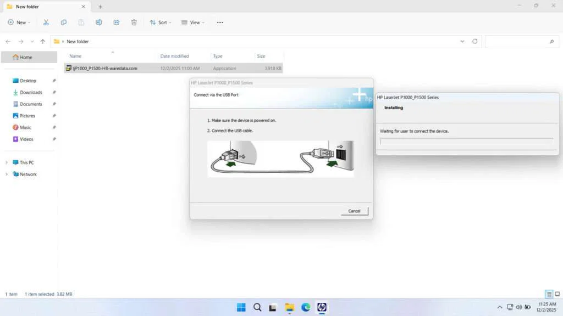Cancel the HP LaserJet USB connection step

click(354, 211)
